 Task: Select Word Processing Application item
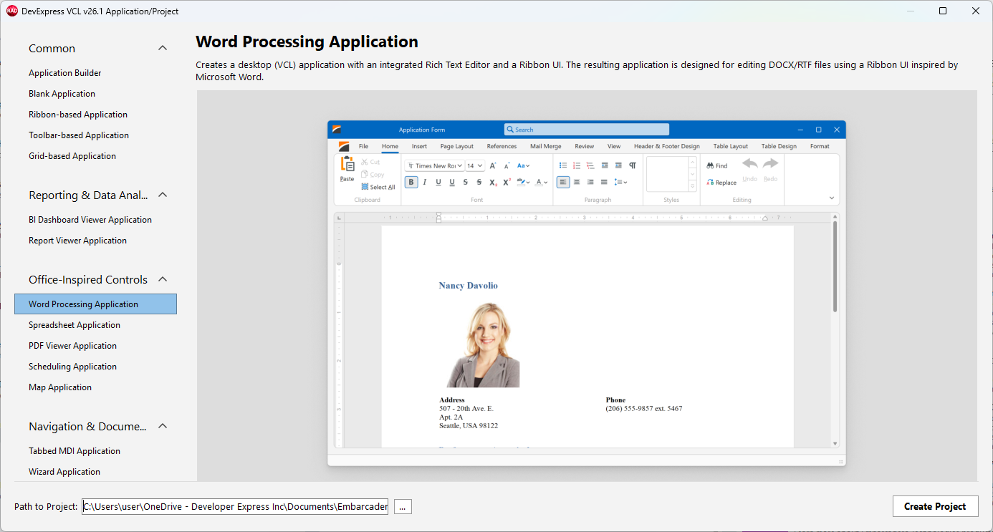click(x=95, y=304)
